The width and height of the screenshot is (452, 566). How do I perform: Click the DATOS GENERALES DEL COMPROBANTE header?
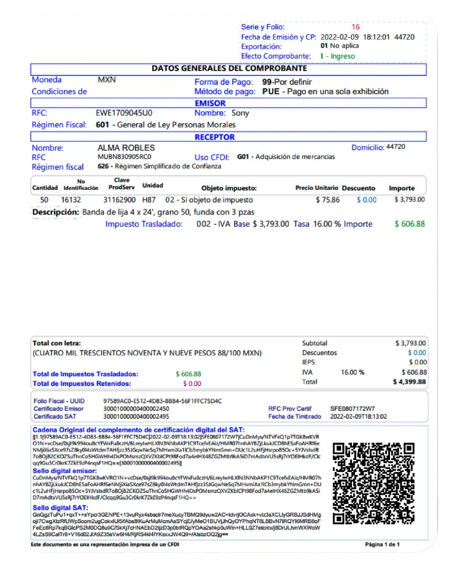coord(229,69)
